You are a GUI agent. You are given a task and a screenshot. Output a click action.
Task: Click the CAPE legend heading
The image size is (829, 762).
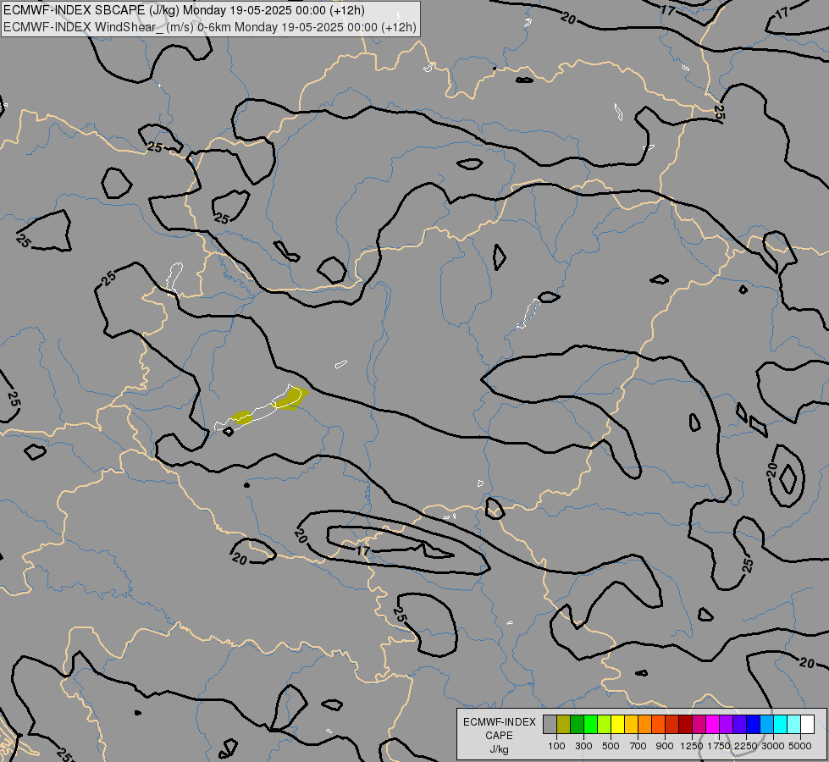coord(499,736)
